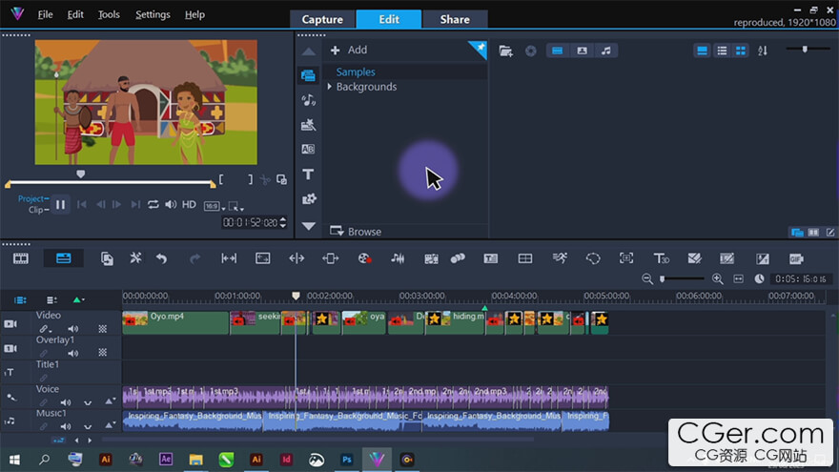
Task: Zoom out the timeline magnifier minus
Action: [647, 278]
